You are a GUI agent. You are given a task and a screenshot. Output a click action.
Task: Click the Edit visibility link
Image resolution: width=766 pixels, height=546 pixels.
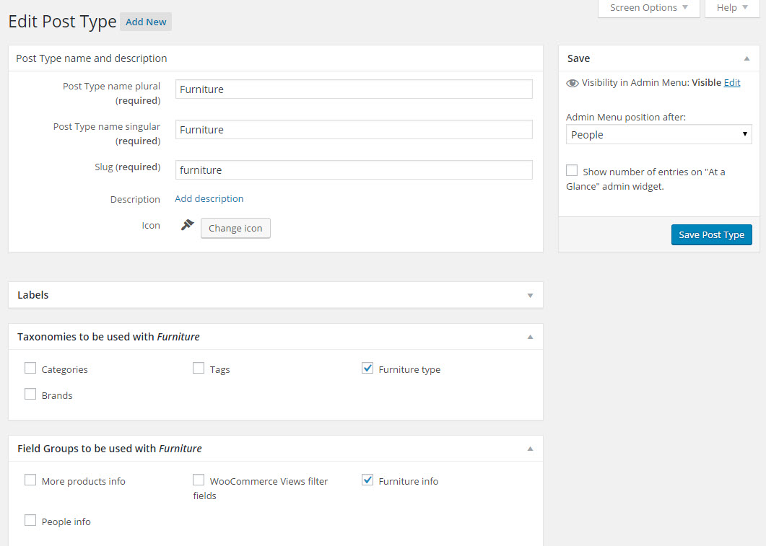[x=732, y=82]
